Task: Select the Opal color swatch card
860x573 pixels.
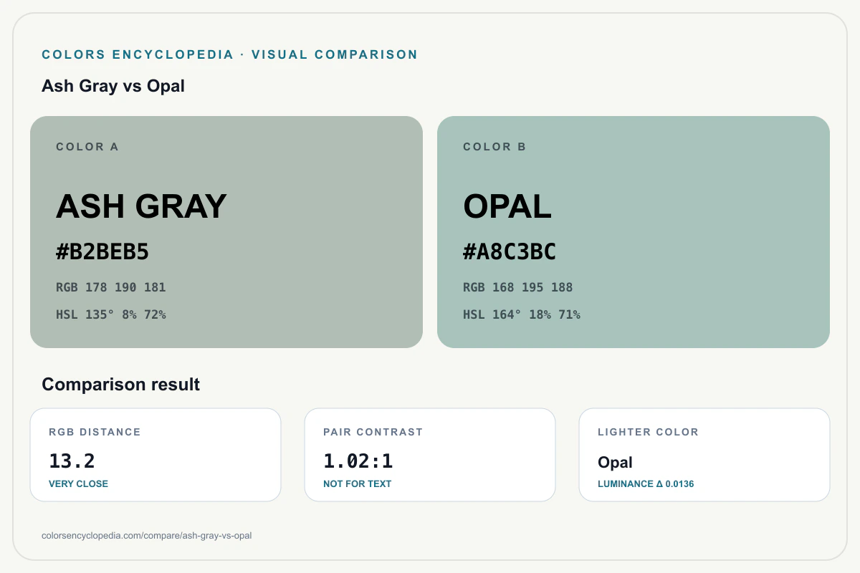Action: (634, 232)
